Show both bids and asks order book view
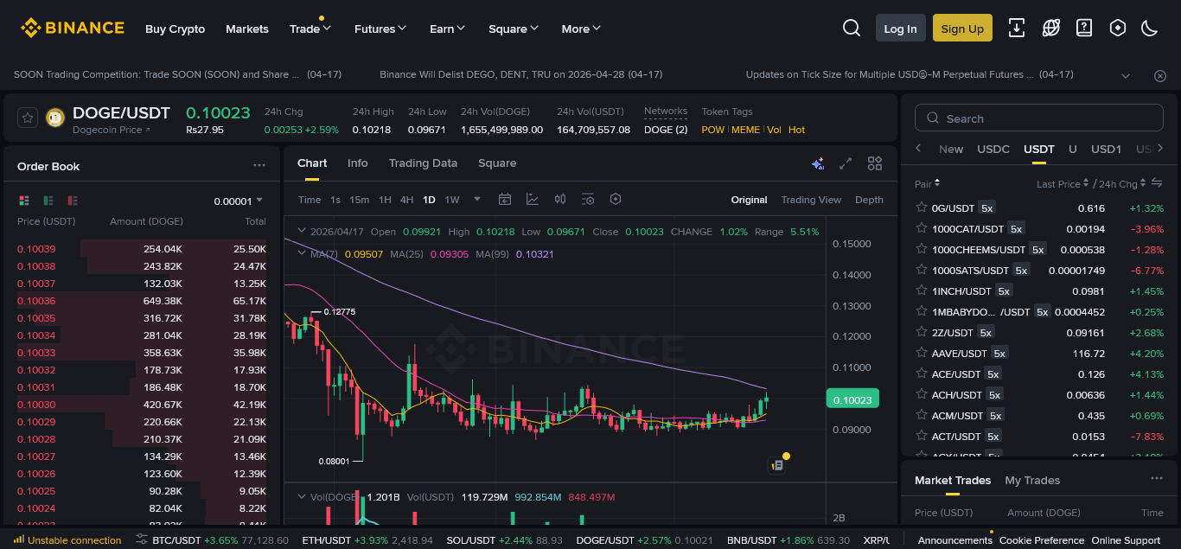 point(24,201)
